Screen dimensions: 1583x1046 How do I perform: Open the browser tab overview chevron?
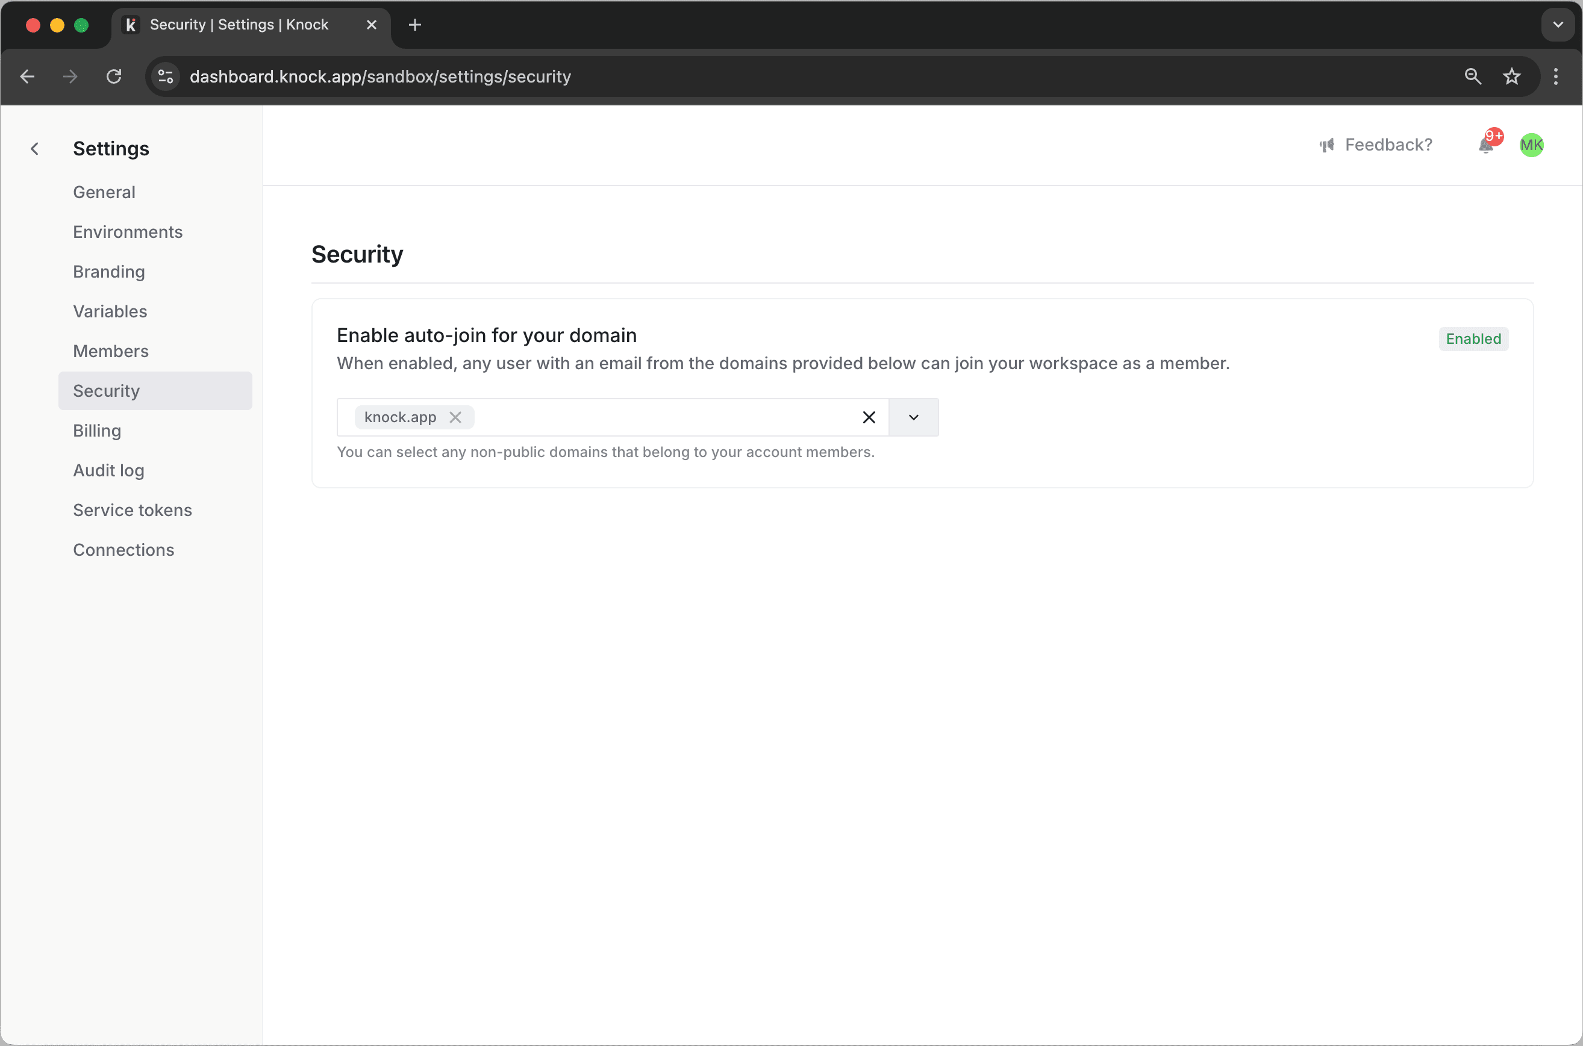(1558, 25)
